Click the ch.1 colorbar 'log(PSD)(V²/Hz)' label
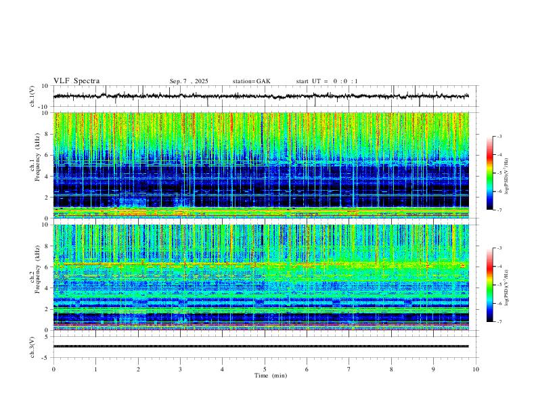This screenshot has width=536, height=414. coord(507,177)
